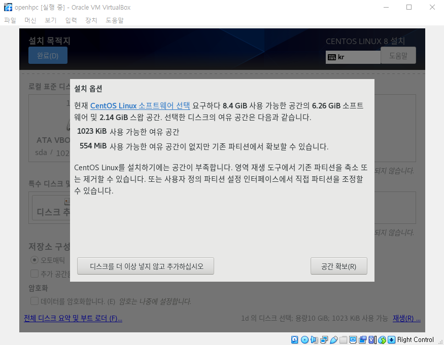
Task: Click the hard disk activity status icon
Action: click(294, 339)
